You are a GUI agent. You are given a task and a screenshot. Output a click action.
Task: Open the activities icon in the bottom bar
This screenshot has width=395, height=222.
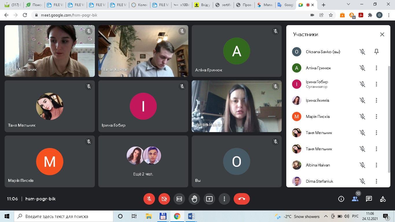(x=383, y=199)
